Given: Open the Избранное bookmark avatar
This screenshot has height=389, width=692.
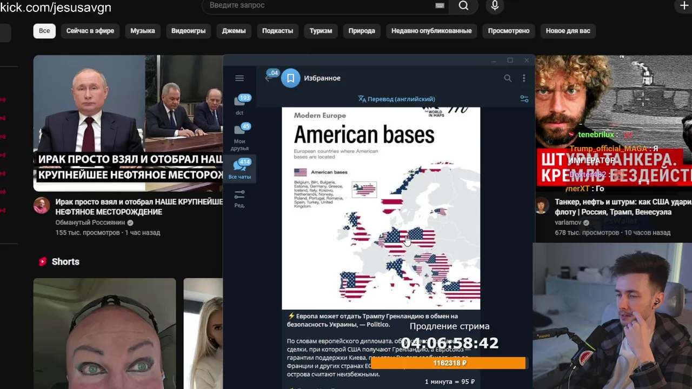Looking at the screenshot, I should (290, 78).
